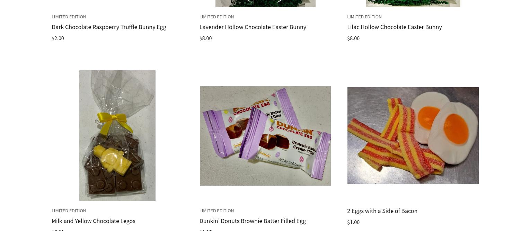This screenshot has width=530, height=231.
Task: Open 2 Eggs with a Side of Bacon link
Action: 382,211
